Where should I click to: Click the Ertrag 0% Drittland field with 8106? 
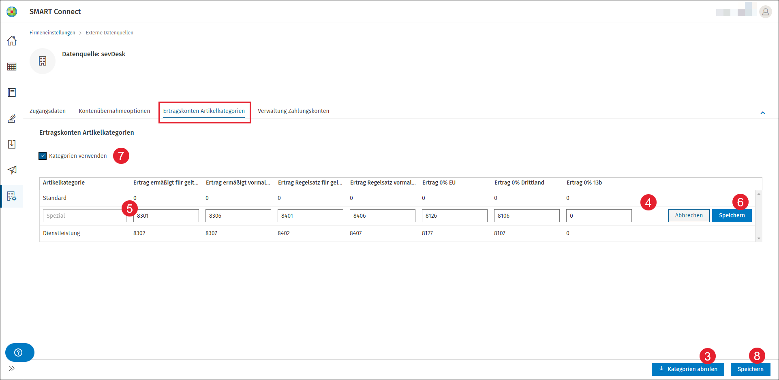[x=527, y=216]
